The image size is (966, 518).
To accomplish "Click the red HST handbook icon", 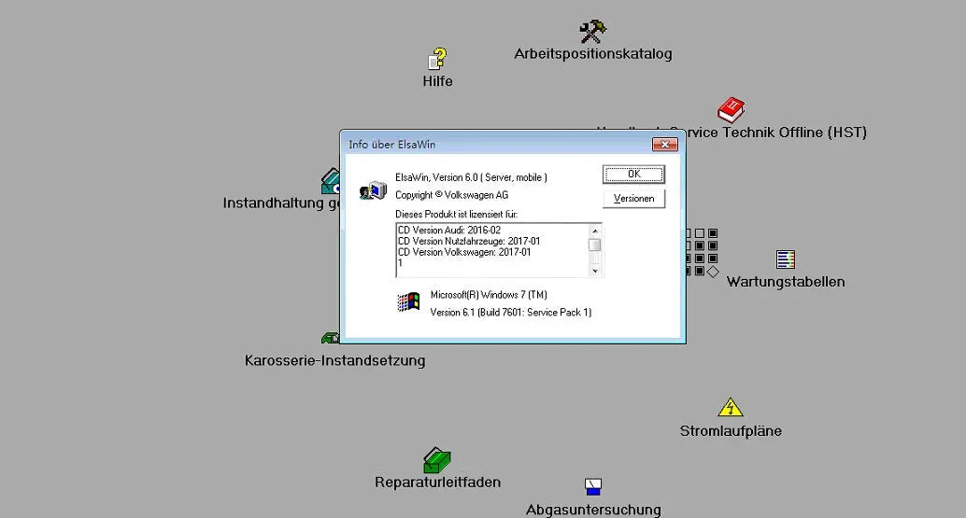I will (731, 110).
